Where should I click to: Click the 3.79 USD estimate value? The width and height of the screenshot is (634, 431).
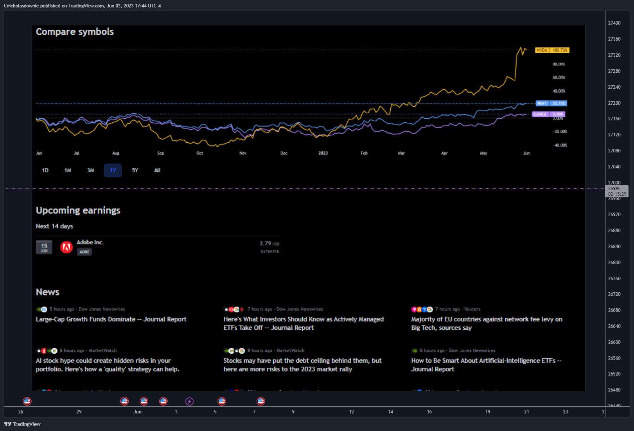[x=269, y=243]
